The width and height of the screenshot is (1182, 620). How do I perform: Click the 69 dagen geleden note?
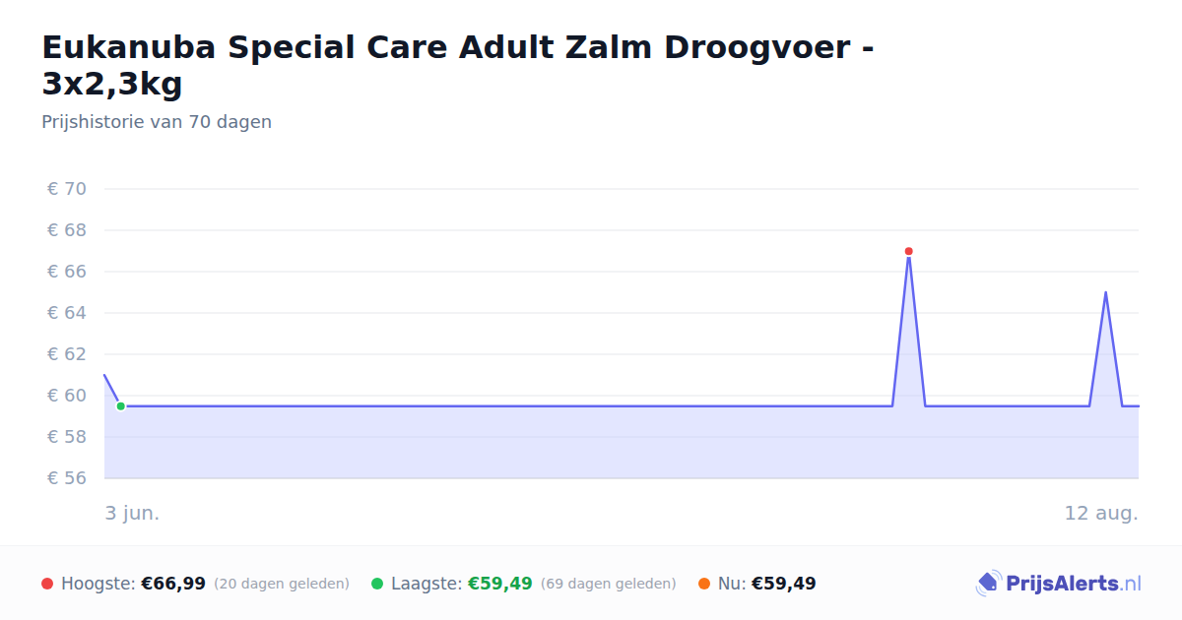609,584
